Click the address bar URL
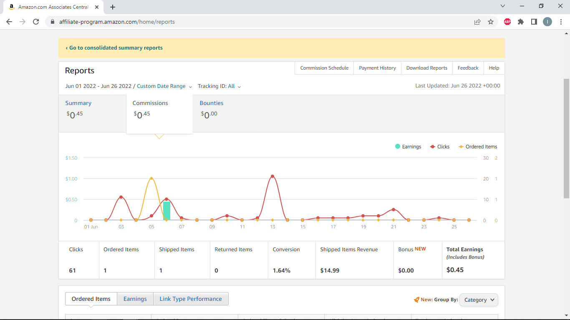Image resolution: width=570 pixels, height=320 pixels. [x=117, y=22]
